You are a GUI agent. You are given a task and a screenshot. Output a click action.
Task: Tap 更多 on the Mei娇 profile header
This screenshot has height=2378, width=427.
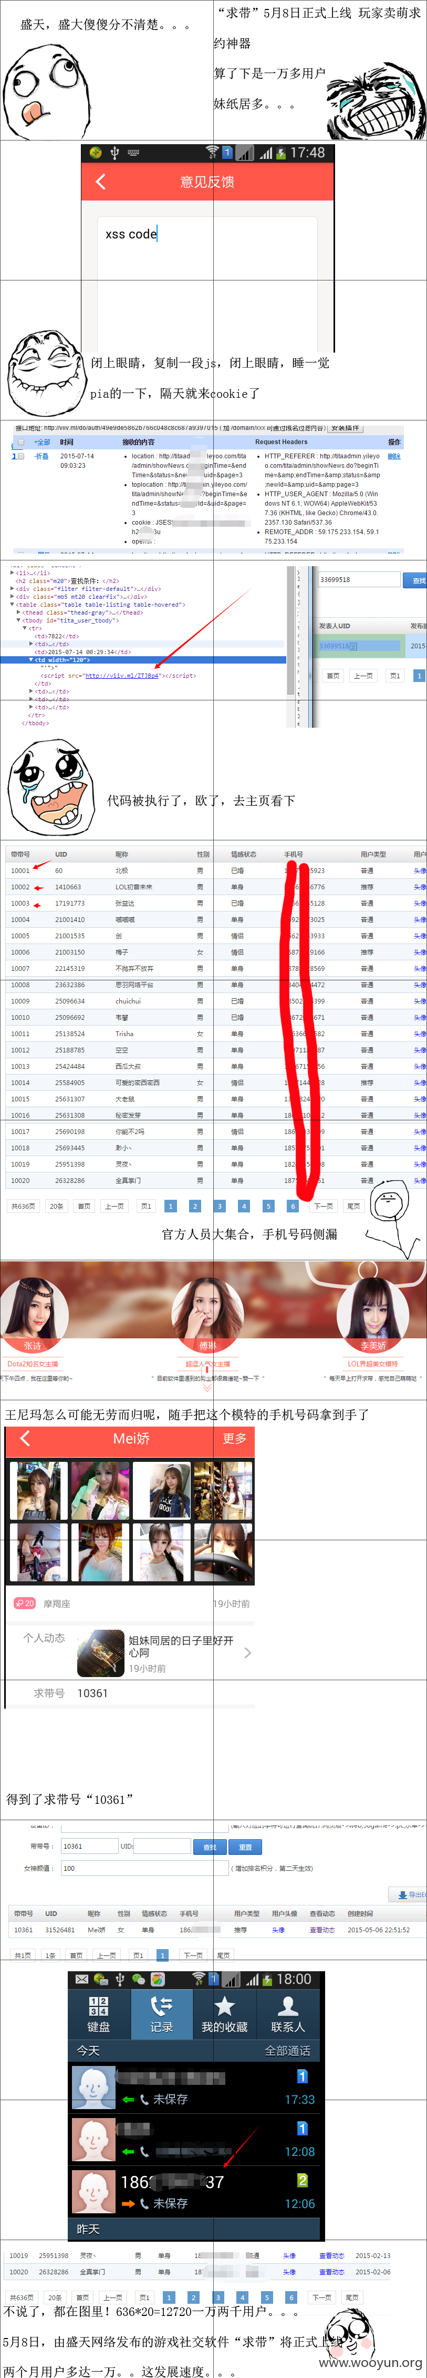235,1438
